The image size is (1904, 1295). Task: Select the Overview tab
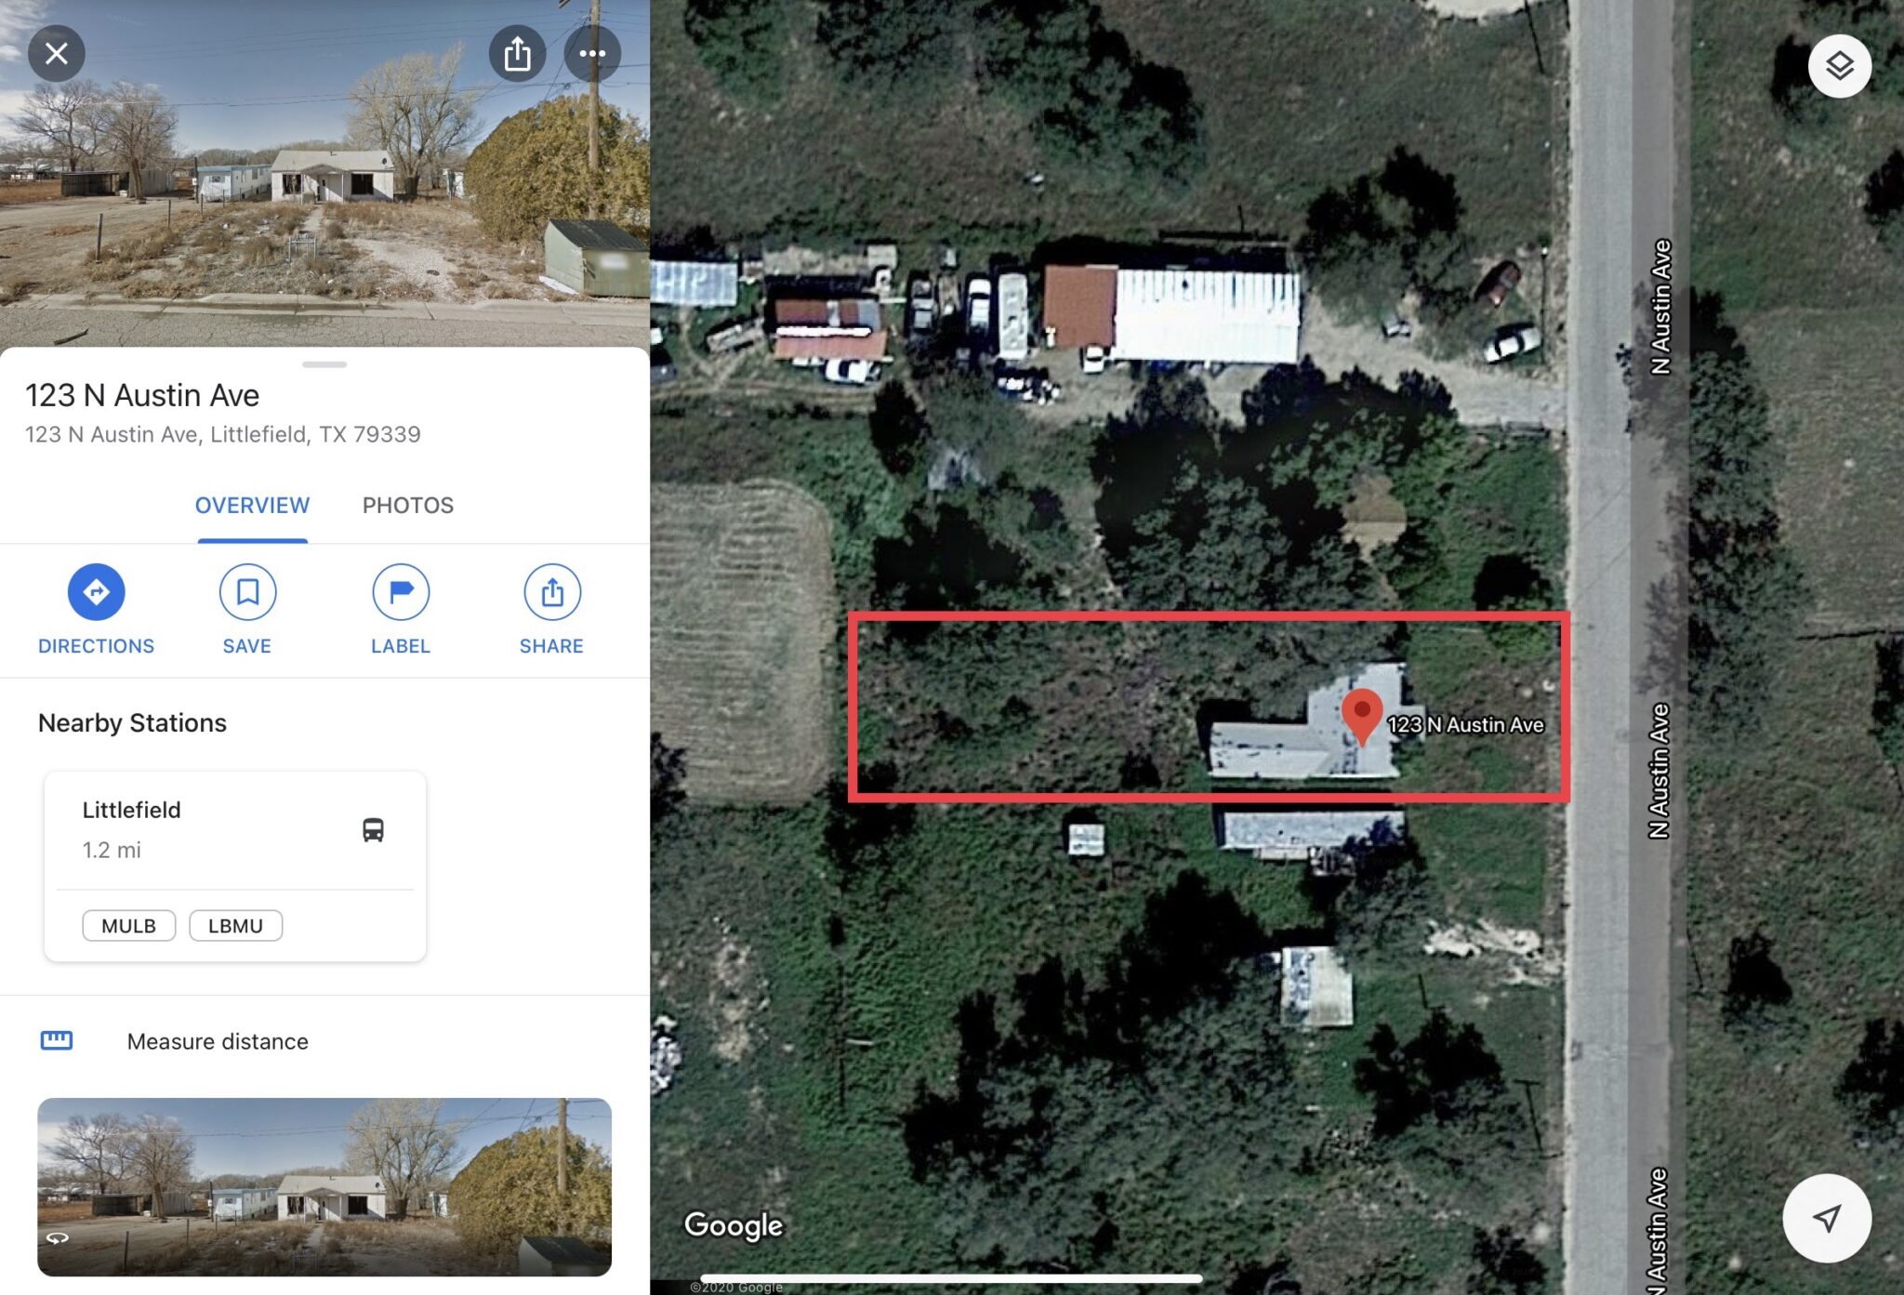252,505
